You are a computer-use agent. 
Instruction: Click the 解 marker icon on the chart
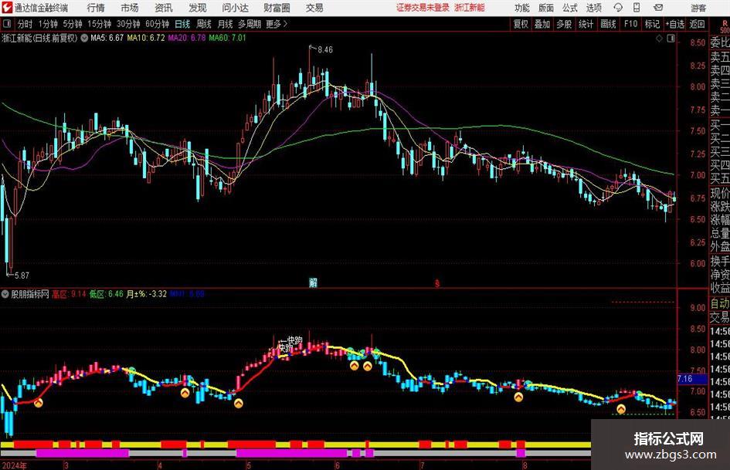coord(313,282)
